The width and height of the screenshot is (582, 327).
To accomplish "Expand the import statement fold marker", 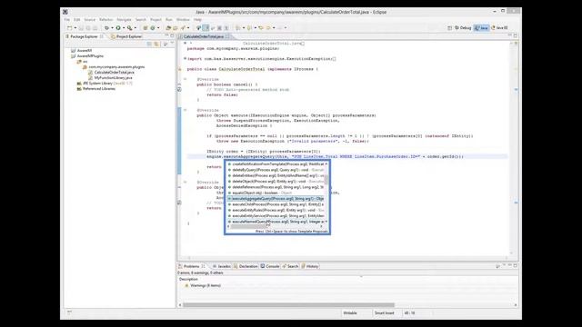I will click(x=185, y=58).
